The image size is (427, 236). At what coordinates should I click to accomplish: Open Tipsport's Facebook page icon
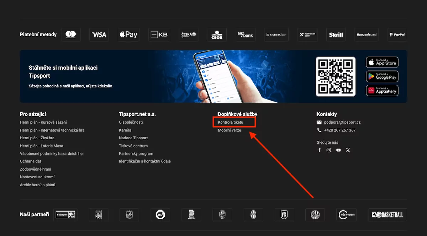coord(319,150)
